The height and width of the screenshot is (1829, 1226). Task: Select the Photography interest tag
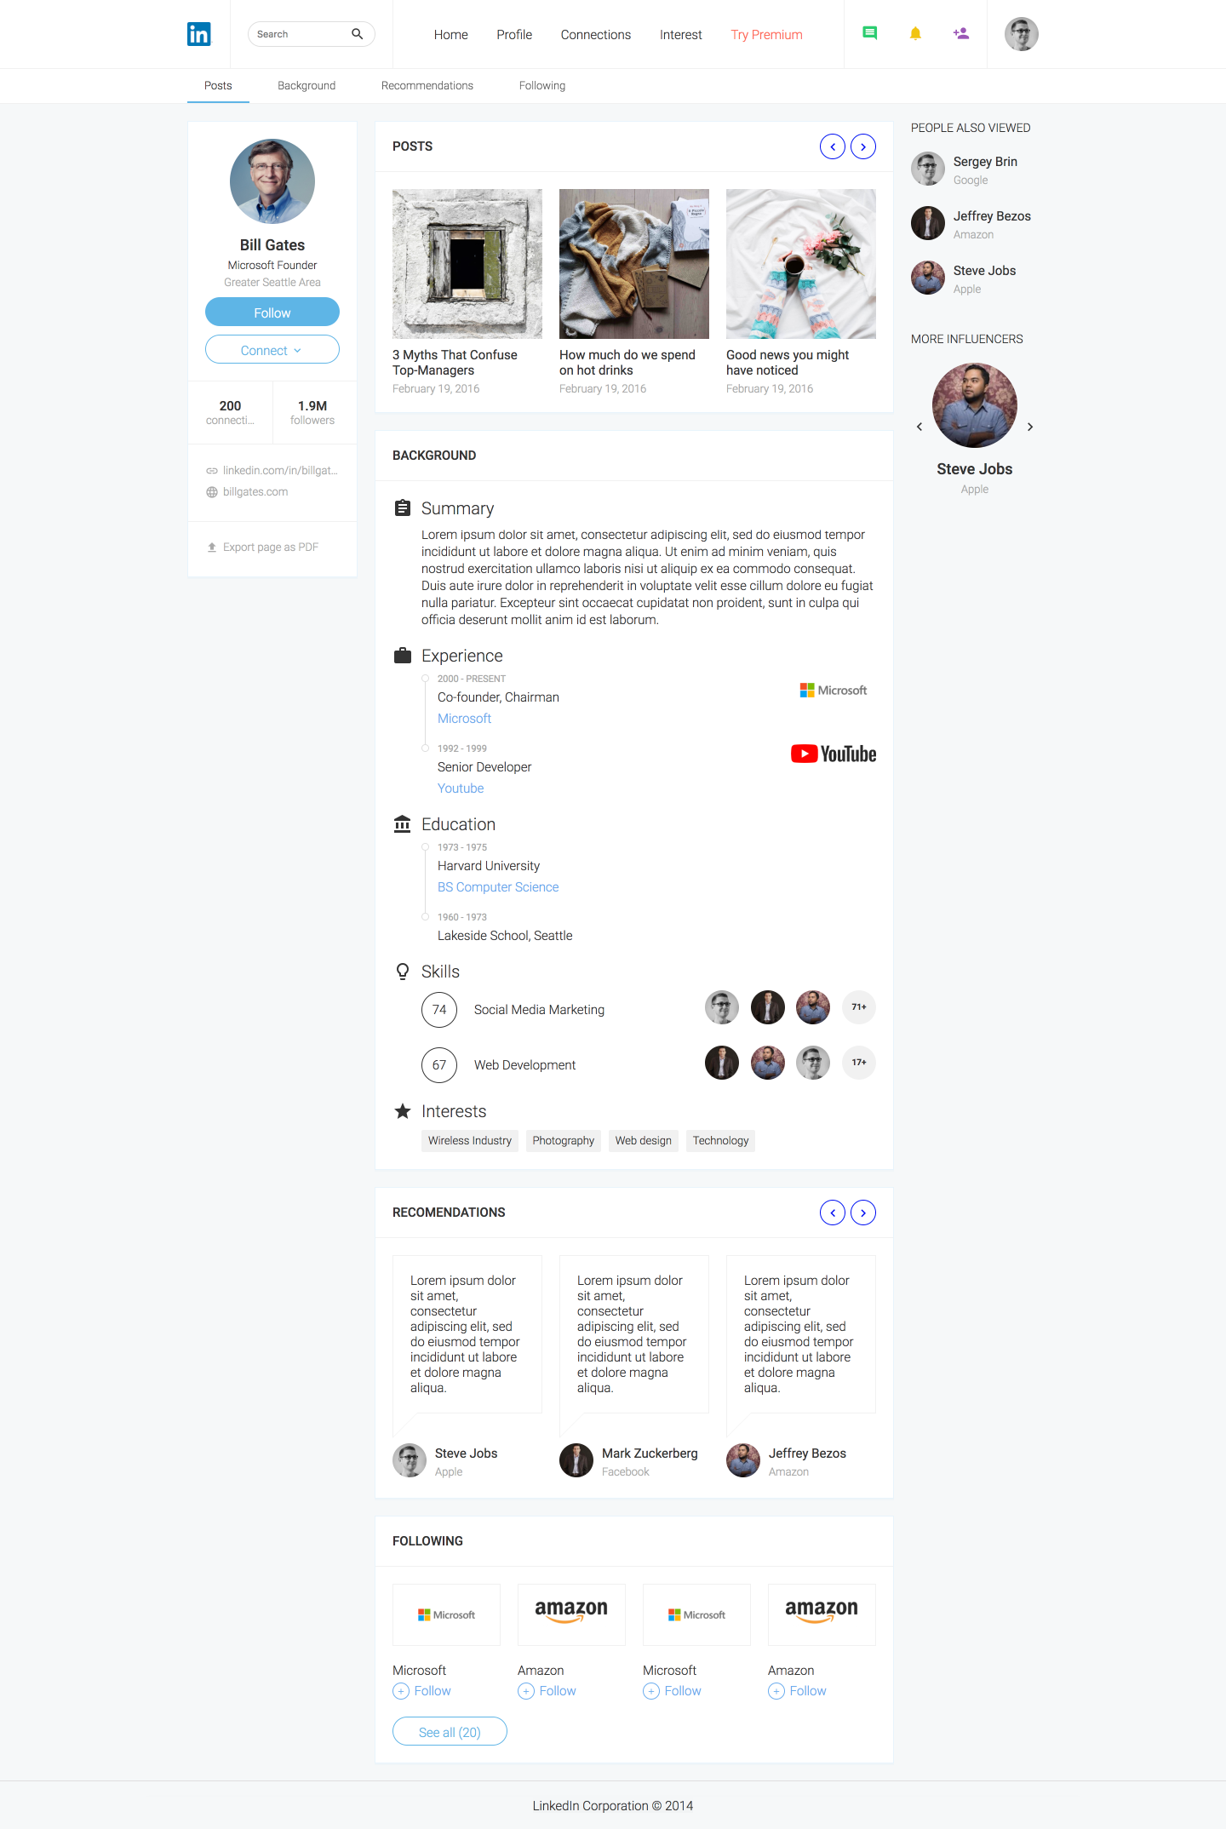[564, 1141]
